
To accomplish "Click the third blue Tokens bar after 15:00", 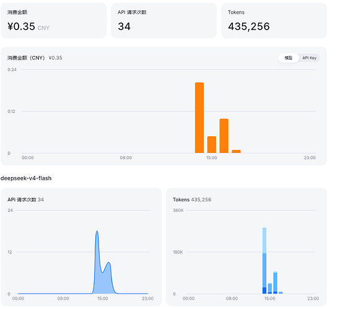I will click(275, 282).
